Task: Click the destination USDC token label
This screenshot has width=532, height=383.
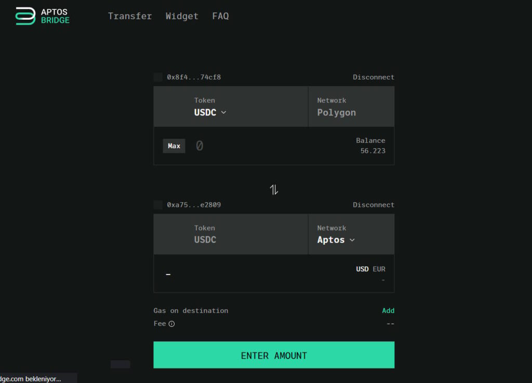Action: [205, 240]
